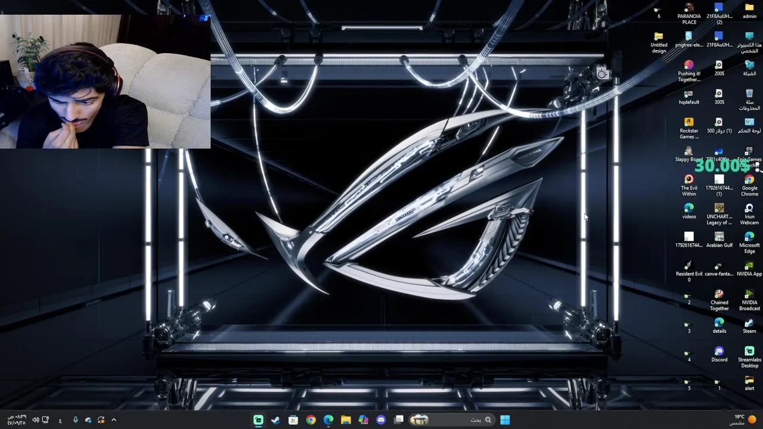The image size is (763, 429).
Task: Open the details shortcut on desktop
Action: click(x=719, y=325)
